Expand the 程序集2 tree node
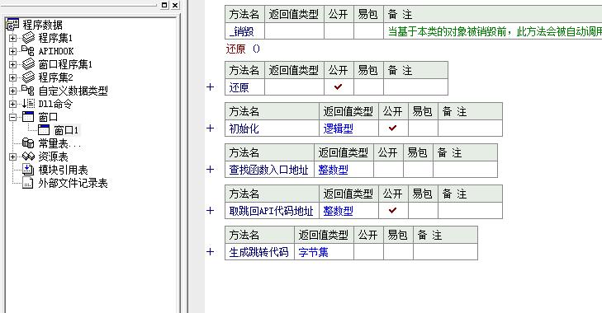602x313 pixels. (x=12, y=77)
